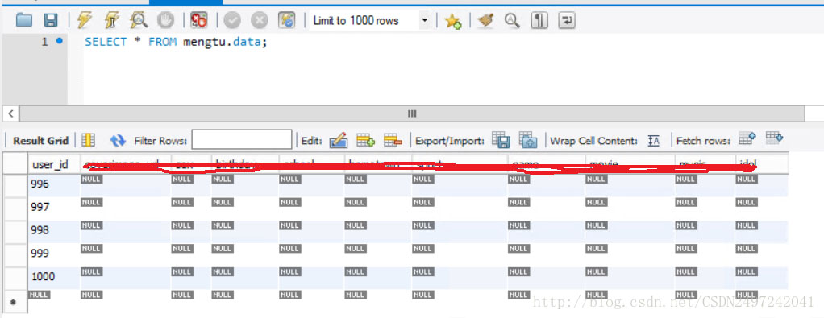Select the Result Grid tab

tap(41, 141)
